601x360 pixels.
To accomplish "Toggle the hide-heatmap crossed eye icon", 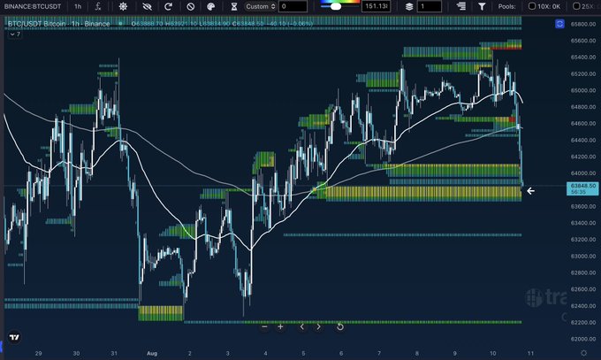I will (147, 6).
